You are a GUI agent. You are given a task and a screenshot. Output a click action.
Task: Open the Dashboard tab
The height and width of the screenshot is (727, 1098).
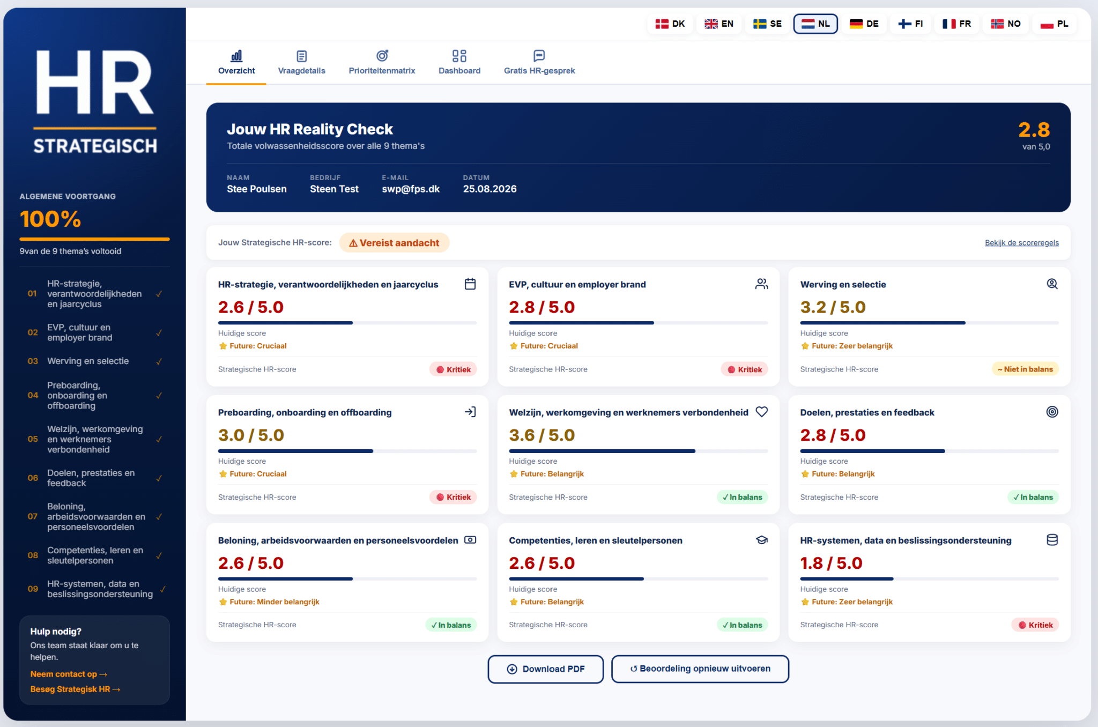[459, 63]
